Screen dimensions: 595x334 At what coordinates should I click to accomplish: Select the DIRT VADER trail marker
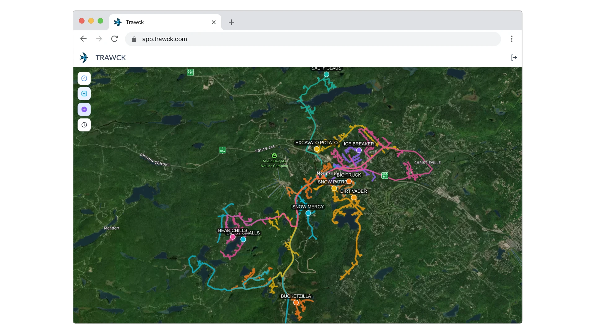353,198
